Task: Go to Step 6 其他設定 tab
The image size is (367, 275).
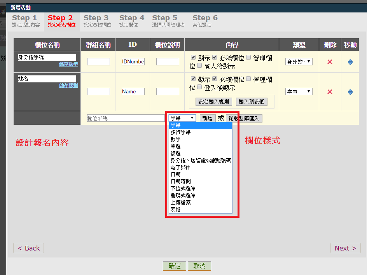Action: click(x=205, y=21)
